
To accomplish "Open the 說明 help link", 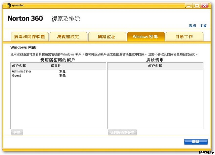I will coord(192,26).
